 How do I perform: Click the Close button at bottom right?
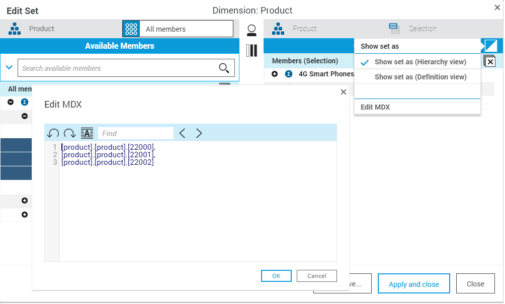click(475, 284)
